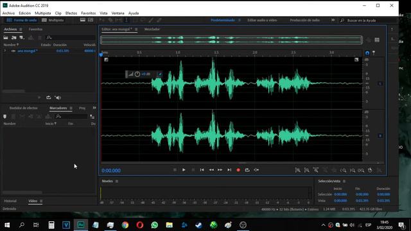The height and width of the screenshot is (231, 411).
Task: Open Archivo menu
Action: click(8, 13)
